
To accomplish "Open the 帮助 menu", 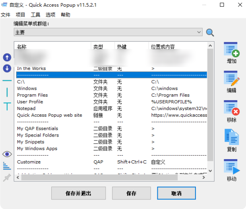I will 66,15.
